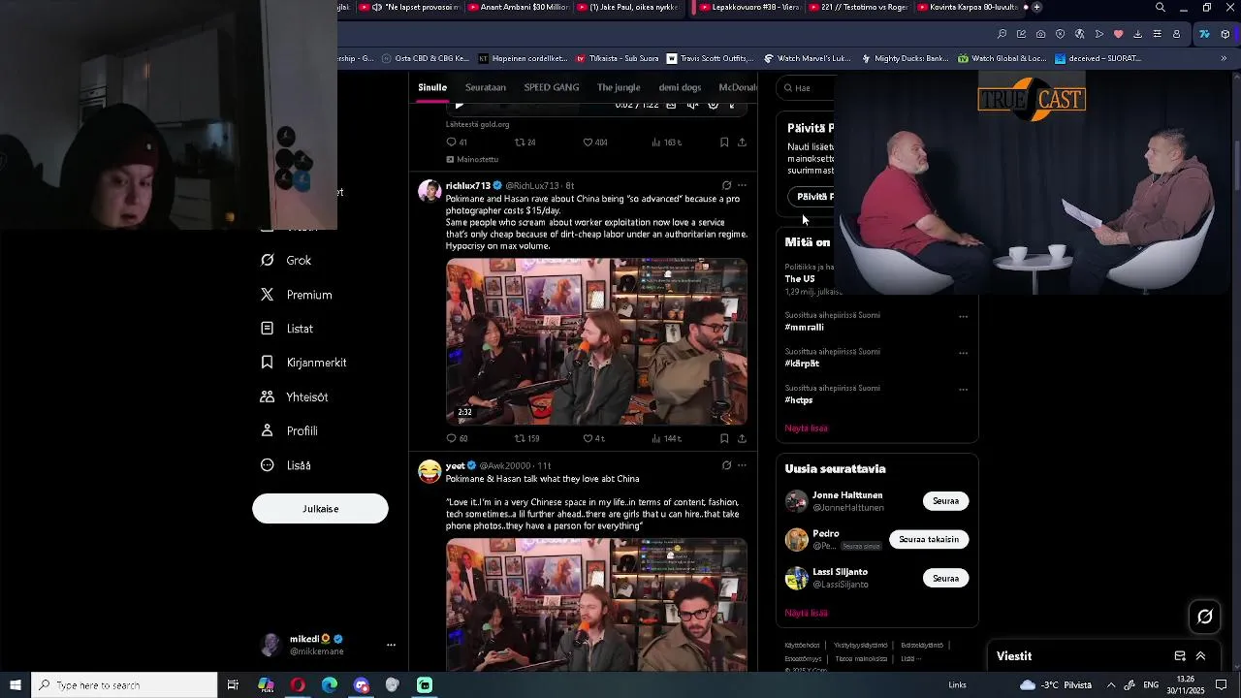Open Listat in the sidebar
1241x698 pixels.
pos(287,329)
